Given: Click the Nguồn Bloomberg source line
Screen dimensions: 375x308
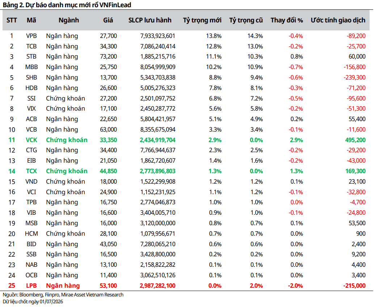Looking at the screenshot, I should click(x=63, y=295).
